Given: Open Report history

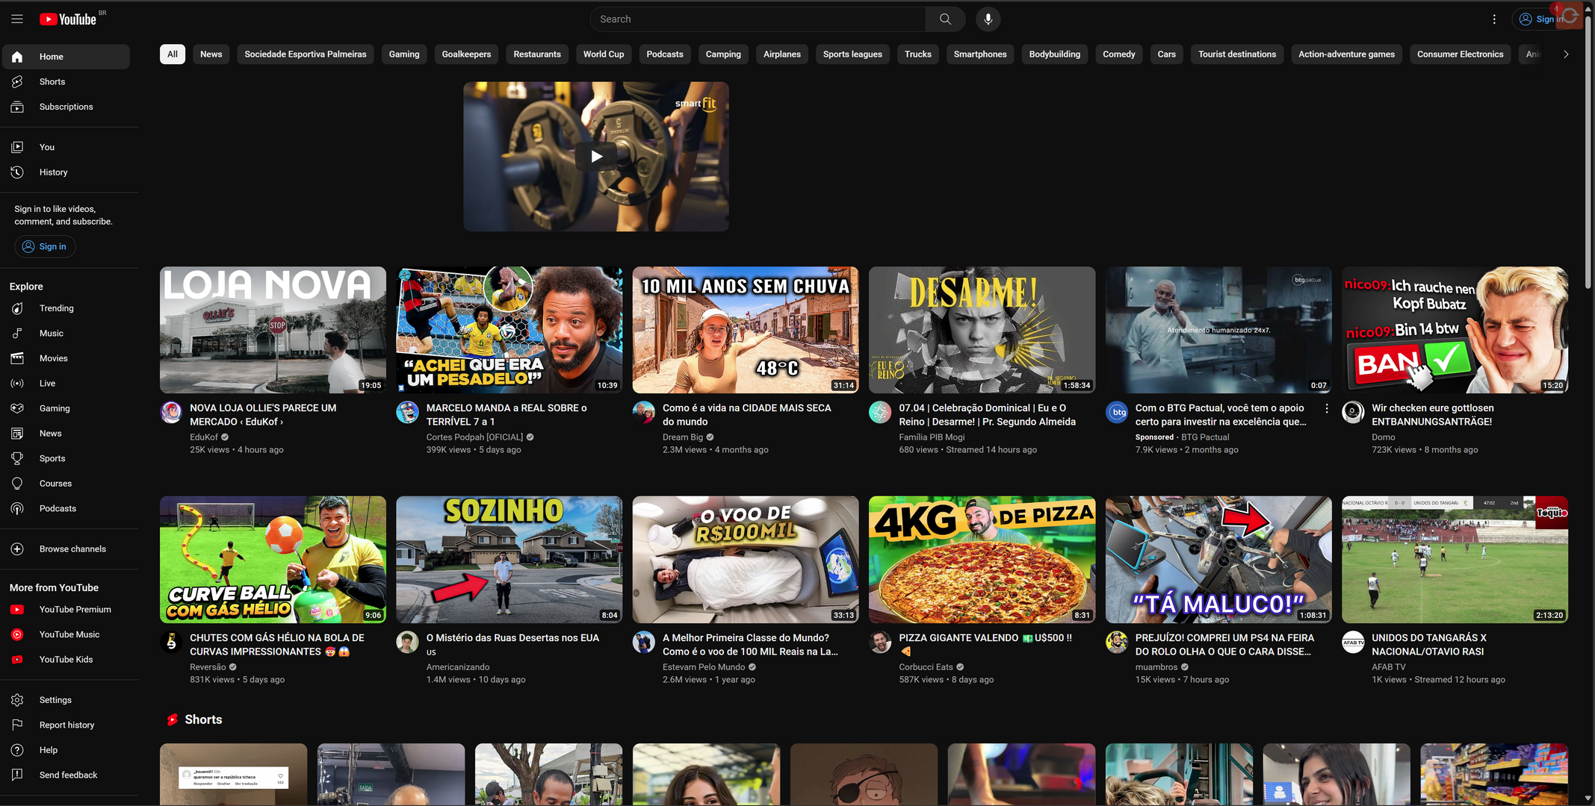Looking at the screenshot, I should point(66,725).
